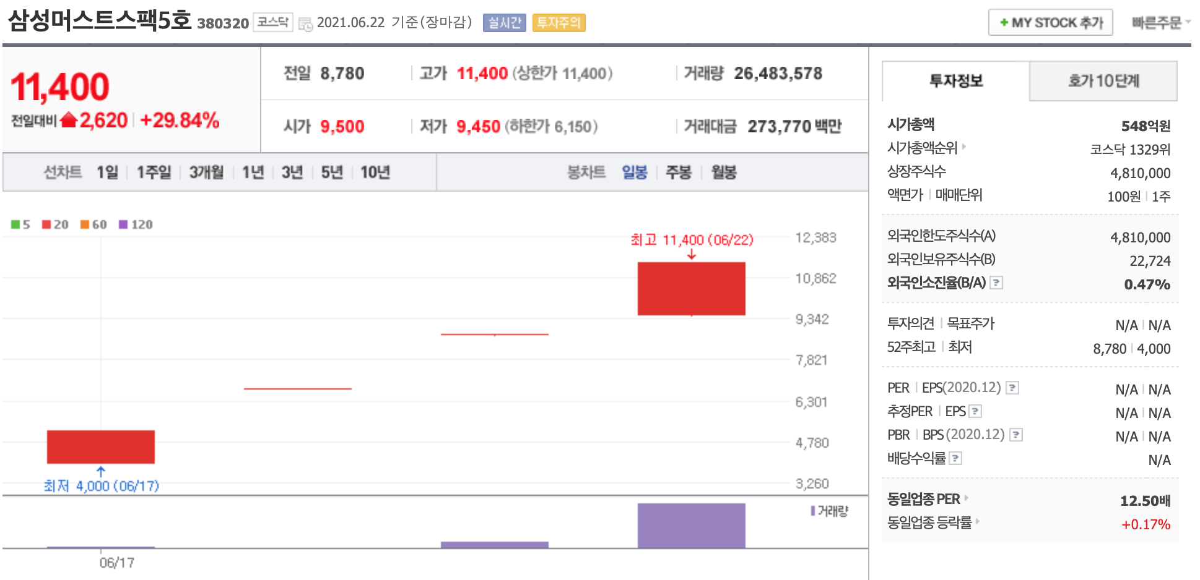
Task: Click the 52주최고 label
Action: tap(911, 347)
